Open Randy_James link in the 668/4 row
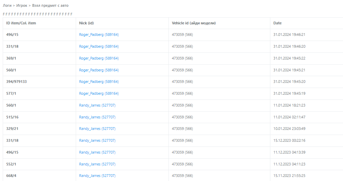This screenshot has width=343, height=181. click(x=97, y=176)
